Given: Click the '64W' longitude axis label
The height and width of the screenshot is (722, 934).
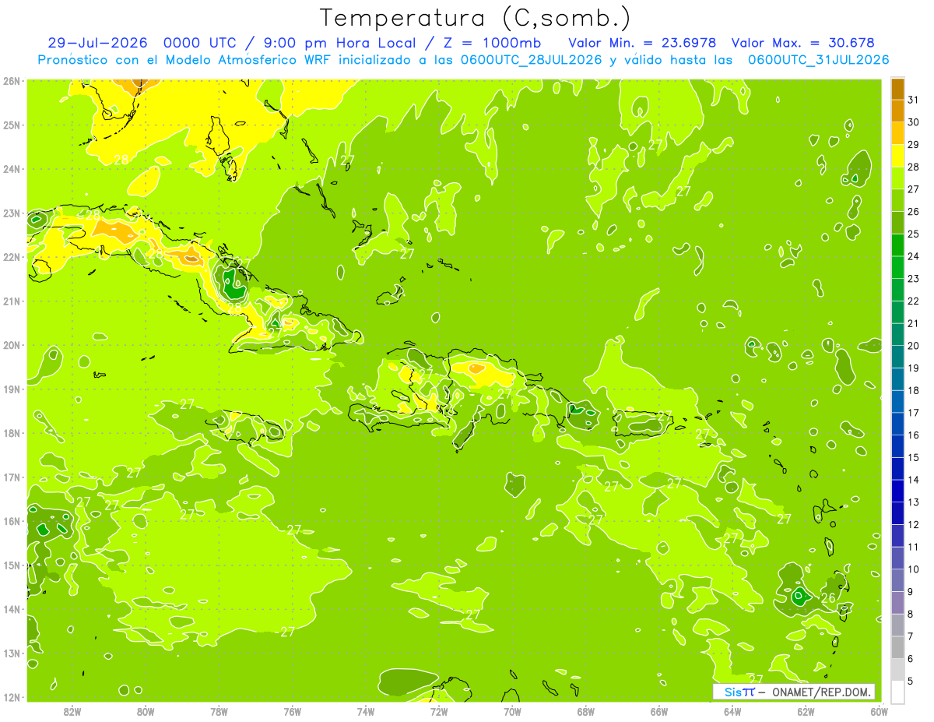Looking at the screenshot, I should pos(732,711).
